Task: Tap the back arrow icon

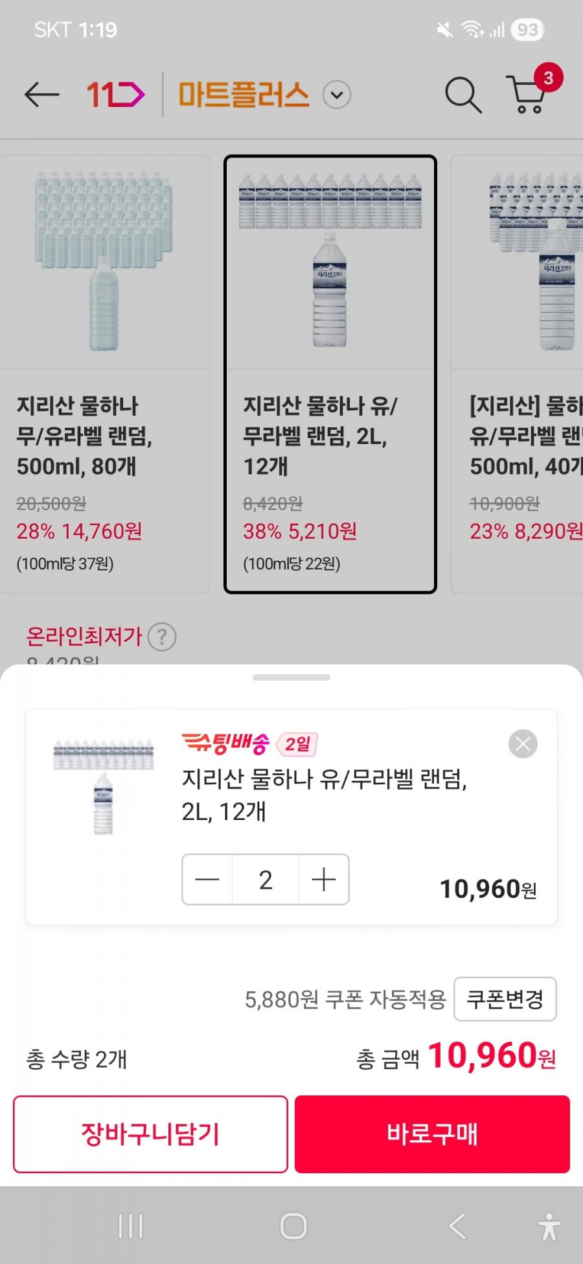Action: [x=41, y=95]
